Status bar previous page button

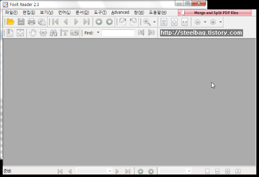pyautogui.click(x=70, y=171)
